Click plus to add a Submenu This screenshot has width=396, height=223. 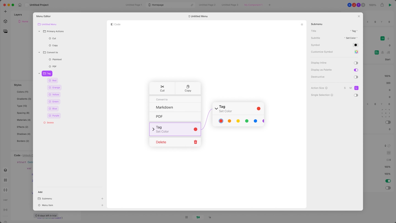point(102,198)
